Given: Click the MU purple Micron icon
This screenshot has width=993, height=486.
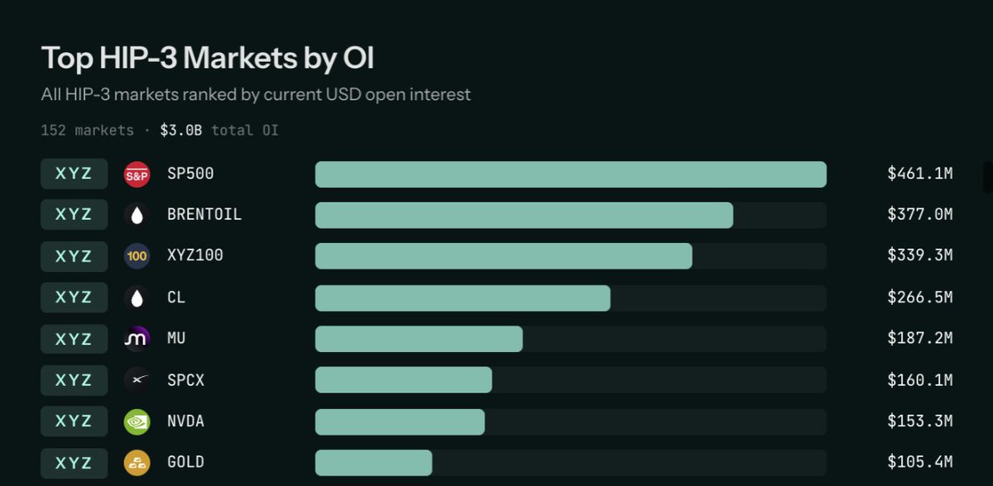Looking at the screenshot, I should click(x=137, y=339).
